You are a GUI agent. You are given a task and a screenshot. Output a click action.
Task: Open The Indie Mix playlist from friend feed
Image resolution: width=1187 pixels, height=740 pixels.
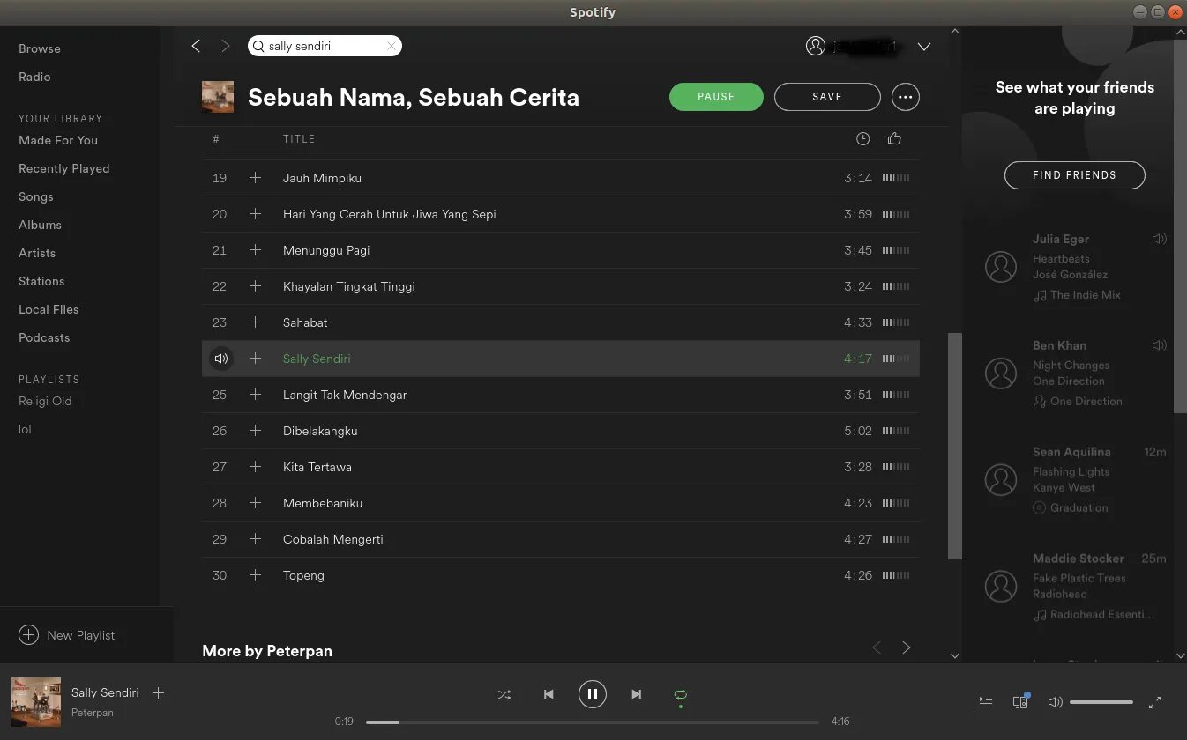coord(1086,295)
